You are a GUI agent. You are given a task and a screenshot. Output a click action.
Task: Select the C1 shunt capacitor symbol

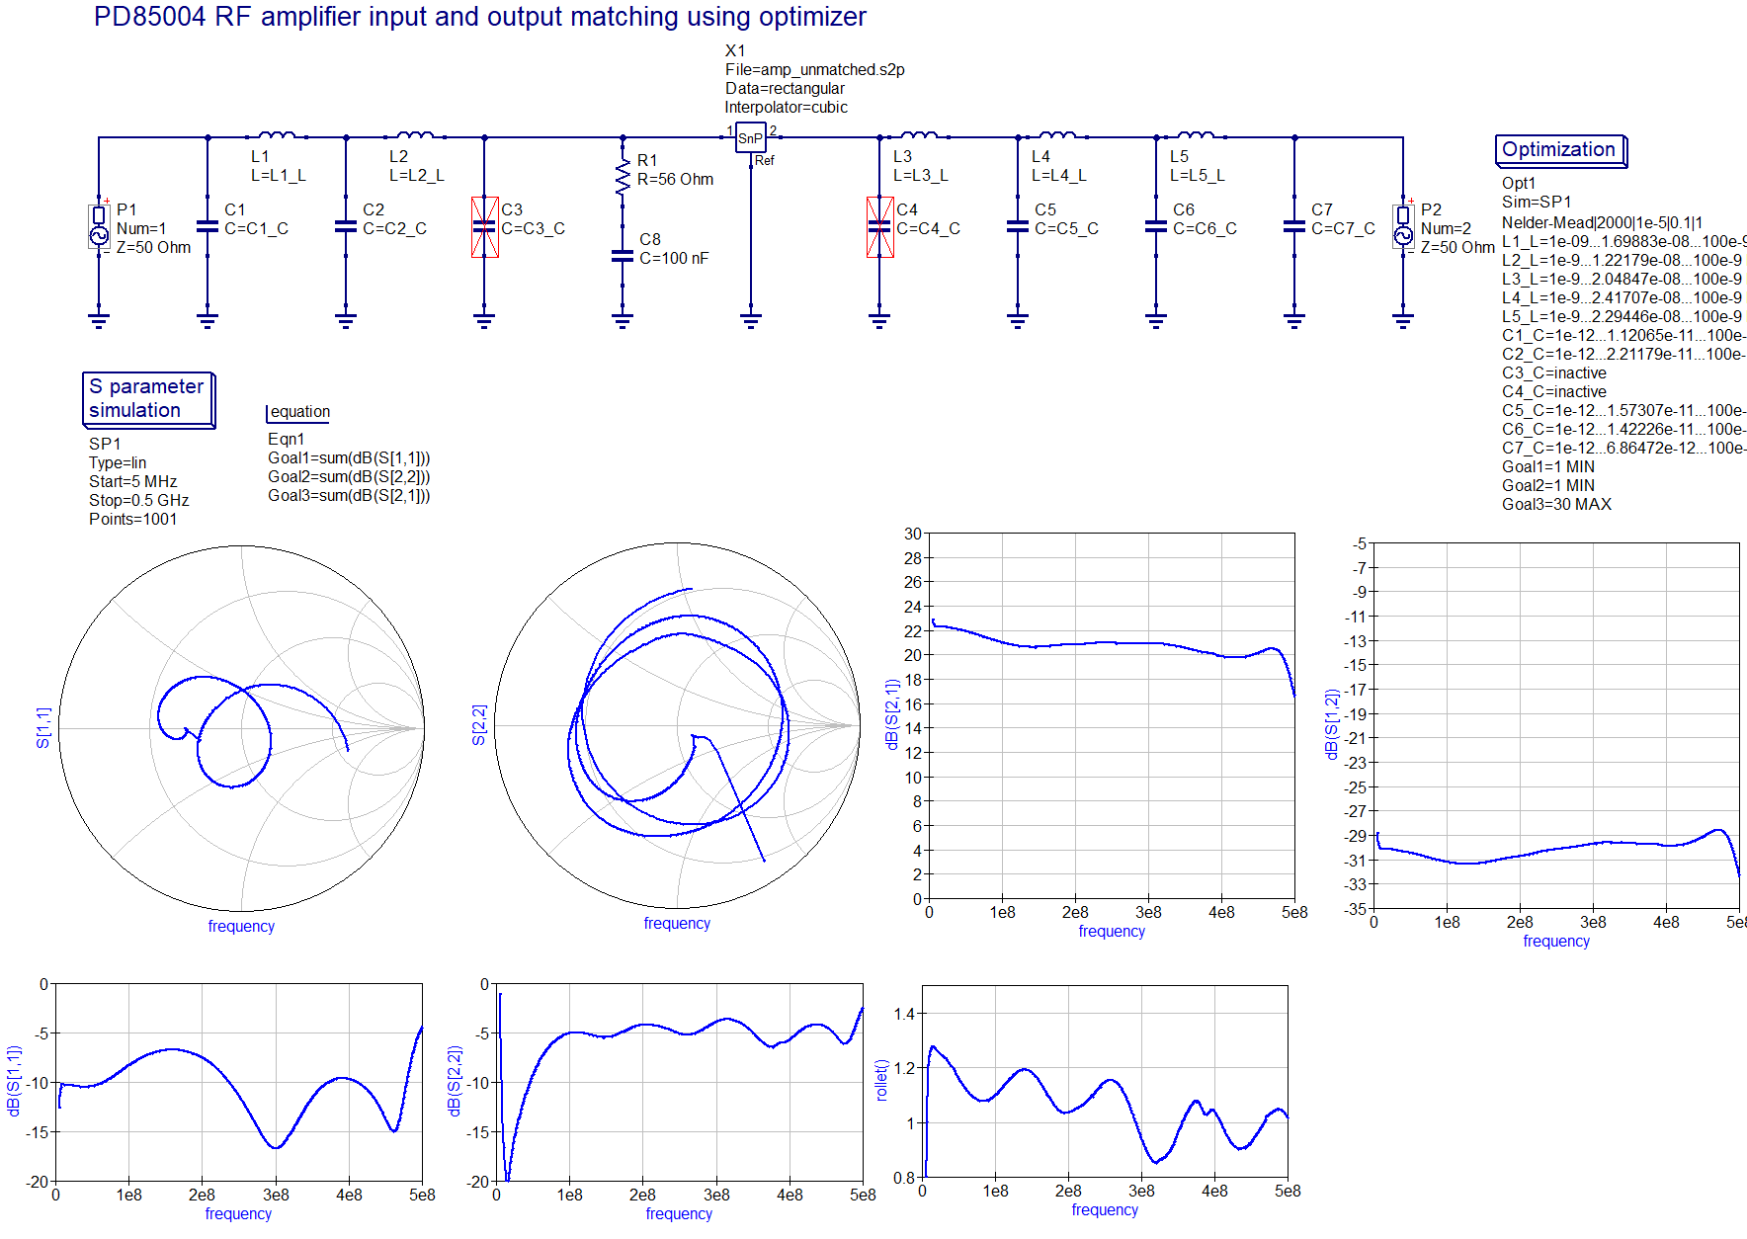[x=208, y=227]
